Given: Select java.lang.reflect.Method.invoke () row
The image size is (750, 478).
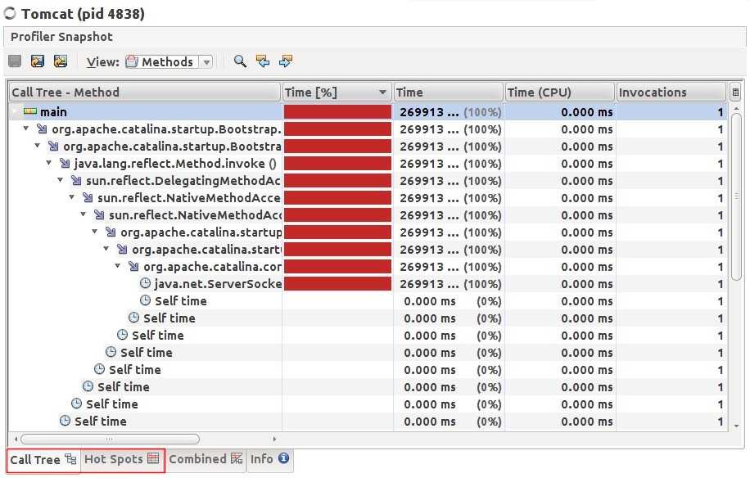Looking at the screenshot, I should tap(368, 164).
